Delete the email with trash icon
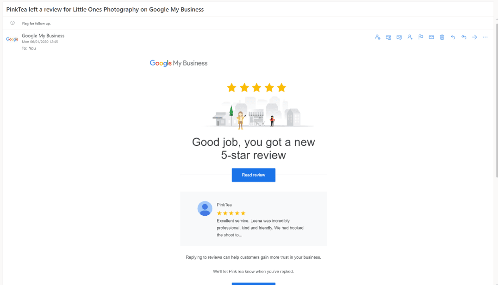Screen dimensions: 498x285 (x=442, y=37)
